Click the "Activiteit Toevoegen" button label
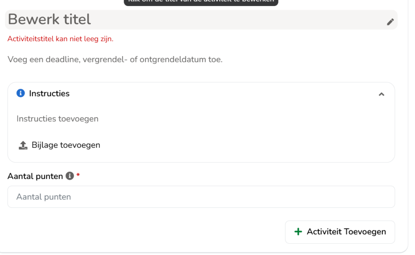Image resolution: width=415 pixels, height=255 pixels. coord(346,232)
